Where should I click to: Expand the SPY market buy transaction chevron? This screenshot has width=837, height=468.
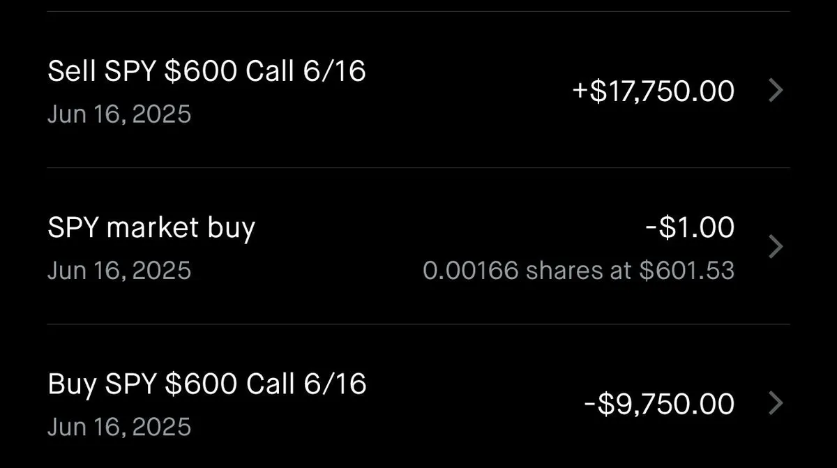(x=776, y=247)
